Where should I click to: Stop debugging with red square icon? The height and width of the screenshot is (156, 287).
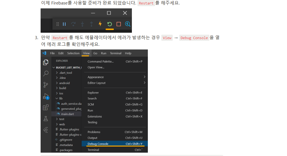pos(119,24)
